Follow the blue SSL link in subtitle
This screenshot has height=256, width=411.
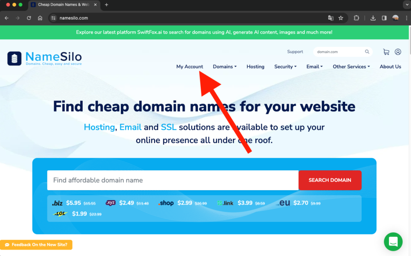[x=168, y=127]
